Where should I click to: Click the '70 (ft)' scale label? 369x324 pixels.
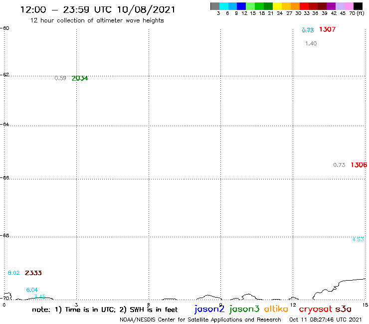point(357,13)
